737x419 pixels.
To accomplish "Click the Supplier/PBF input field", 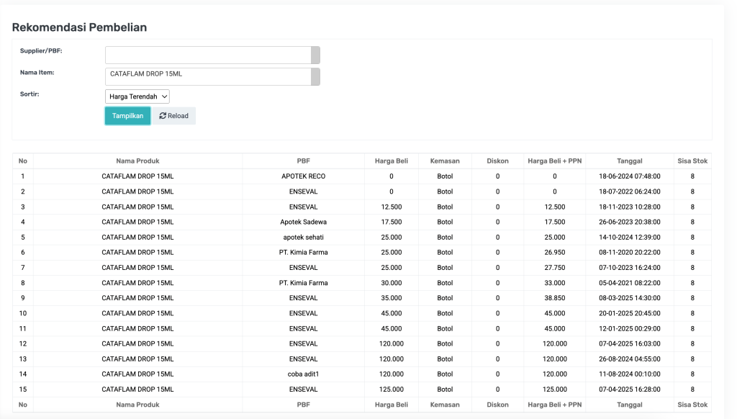I will click(x=208, y=55).
